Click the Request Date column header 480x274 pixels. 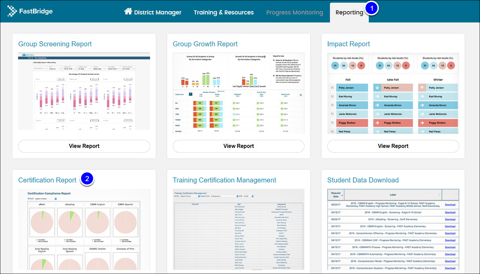[x=336, y=195]
